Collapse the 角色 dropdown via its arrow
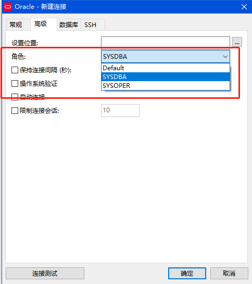 (x=225, y=57)
